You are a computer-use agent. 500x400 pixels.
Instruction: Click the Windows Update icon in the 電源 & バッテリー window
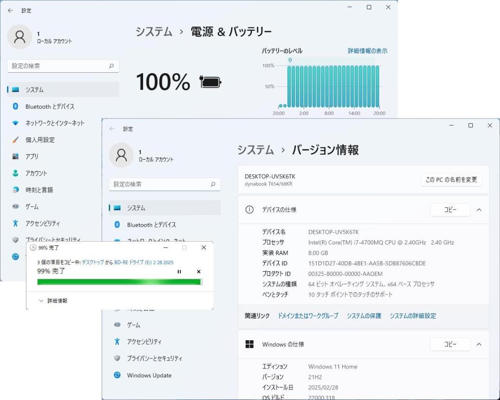15,256
